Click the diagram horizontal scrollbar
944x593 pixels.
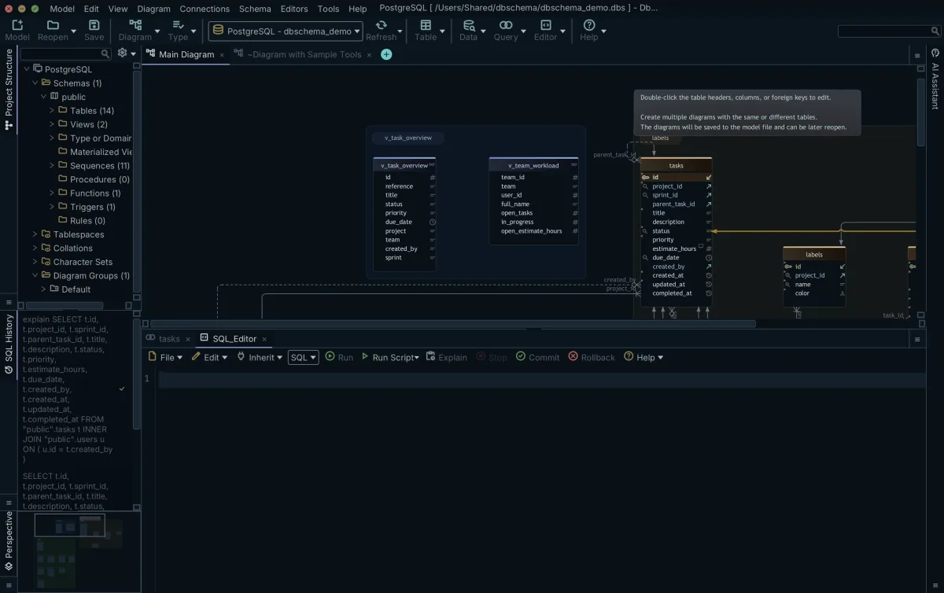pos(453,323)
